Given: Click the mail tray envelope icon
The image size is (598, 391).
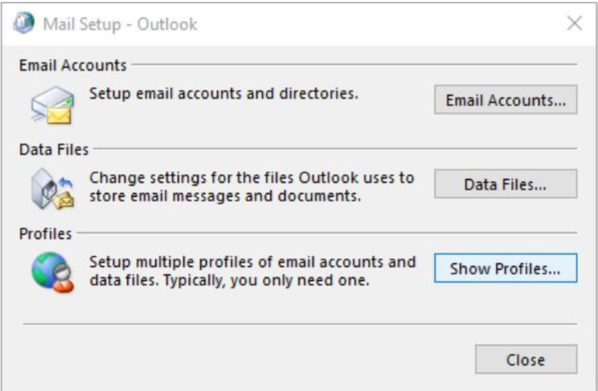Looking at the screenshot, I should (52, 104).
